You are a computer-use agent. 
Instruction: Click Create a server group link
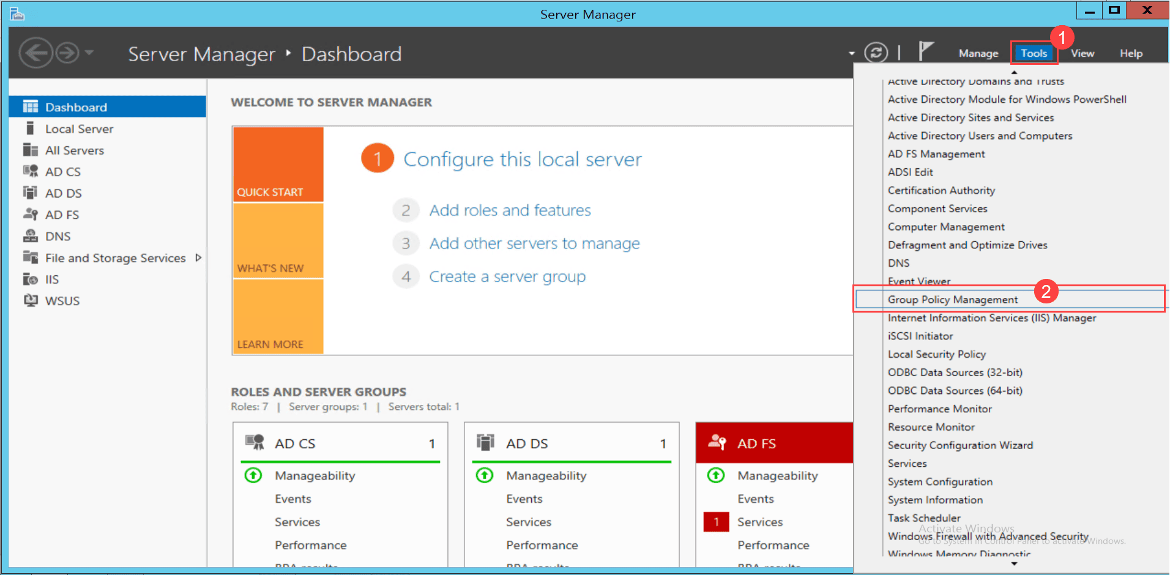pos(507,277)
